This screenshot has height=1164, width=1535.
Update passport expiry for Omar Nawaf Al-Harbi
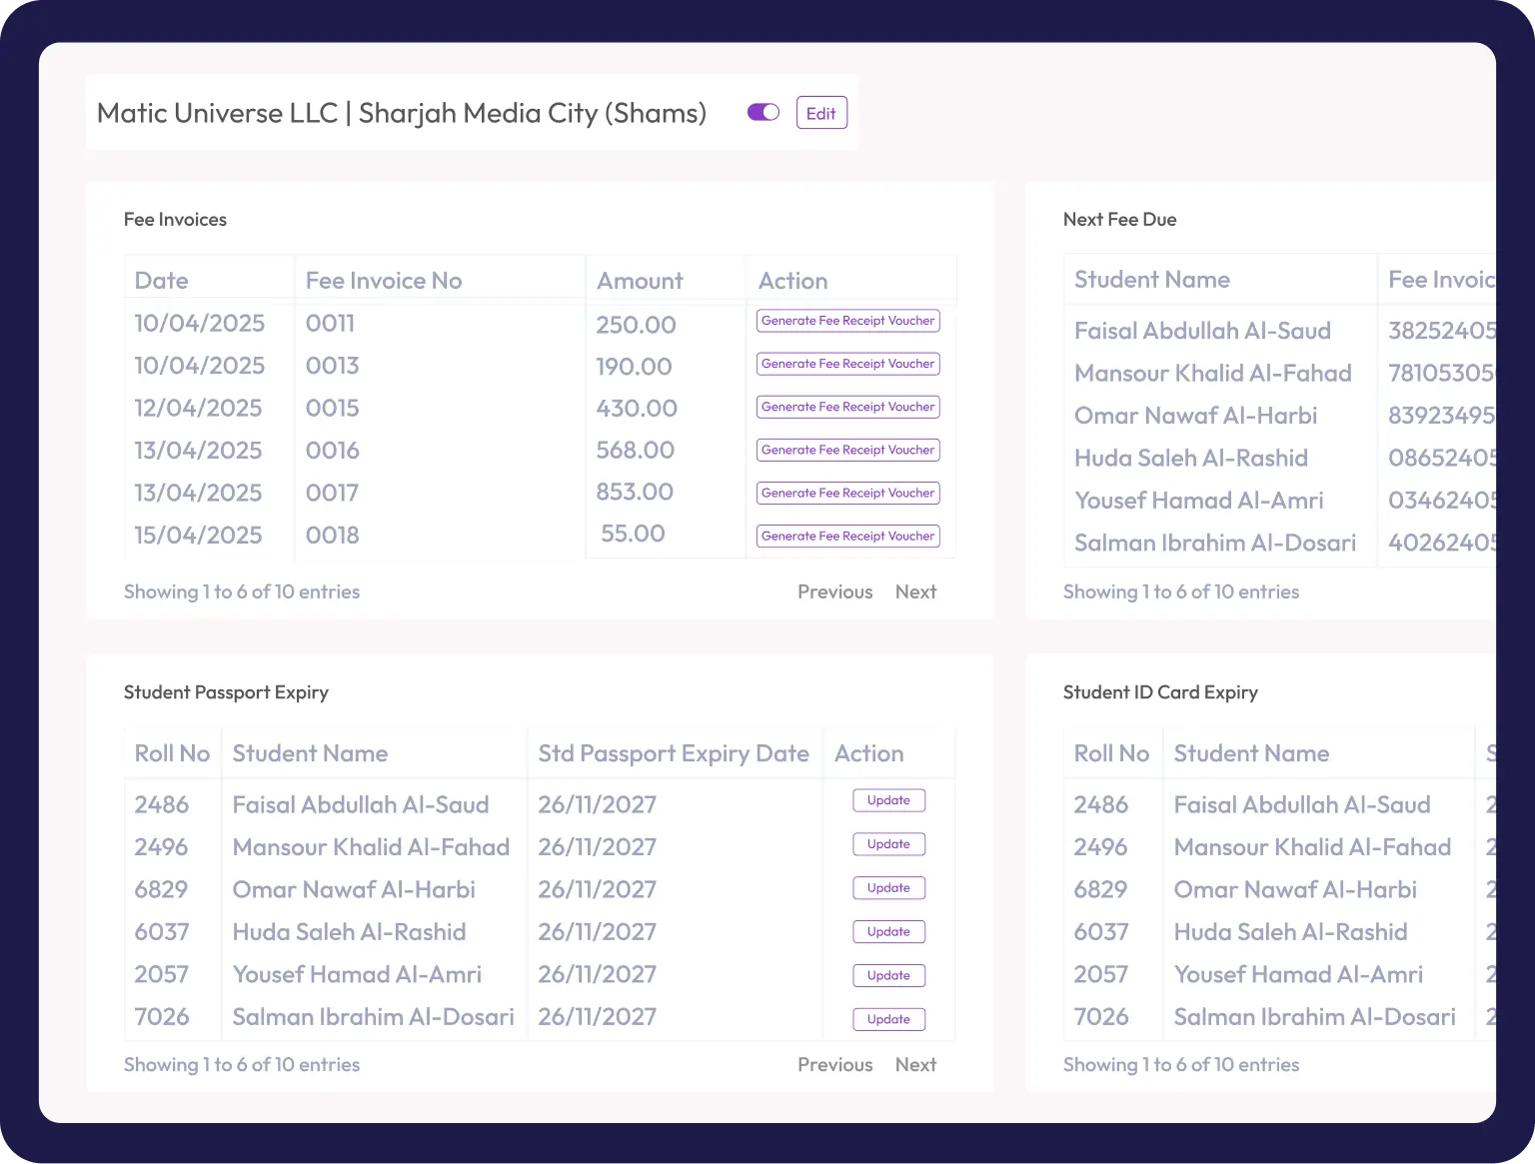coord(888,888)
